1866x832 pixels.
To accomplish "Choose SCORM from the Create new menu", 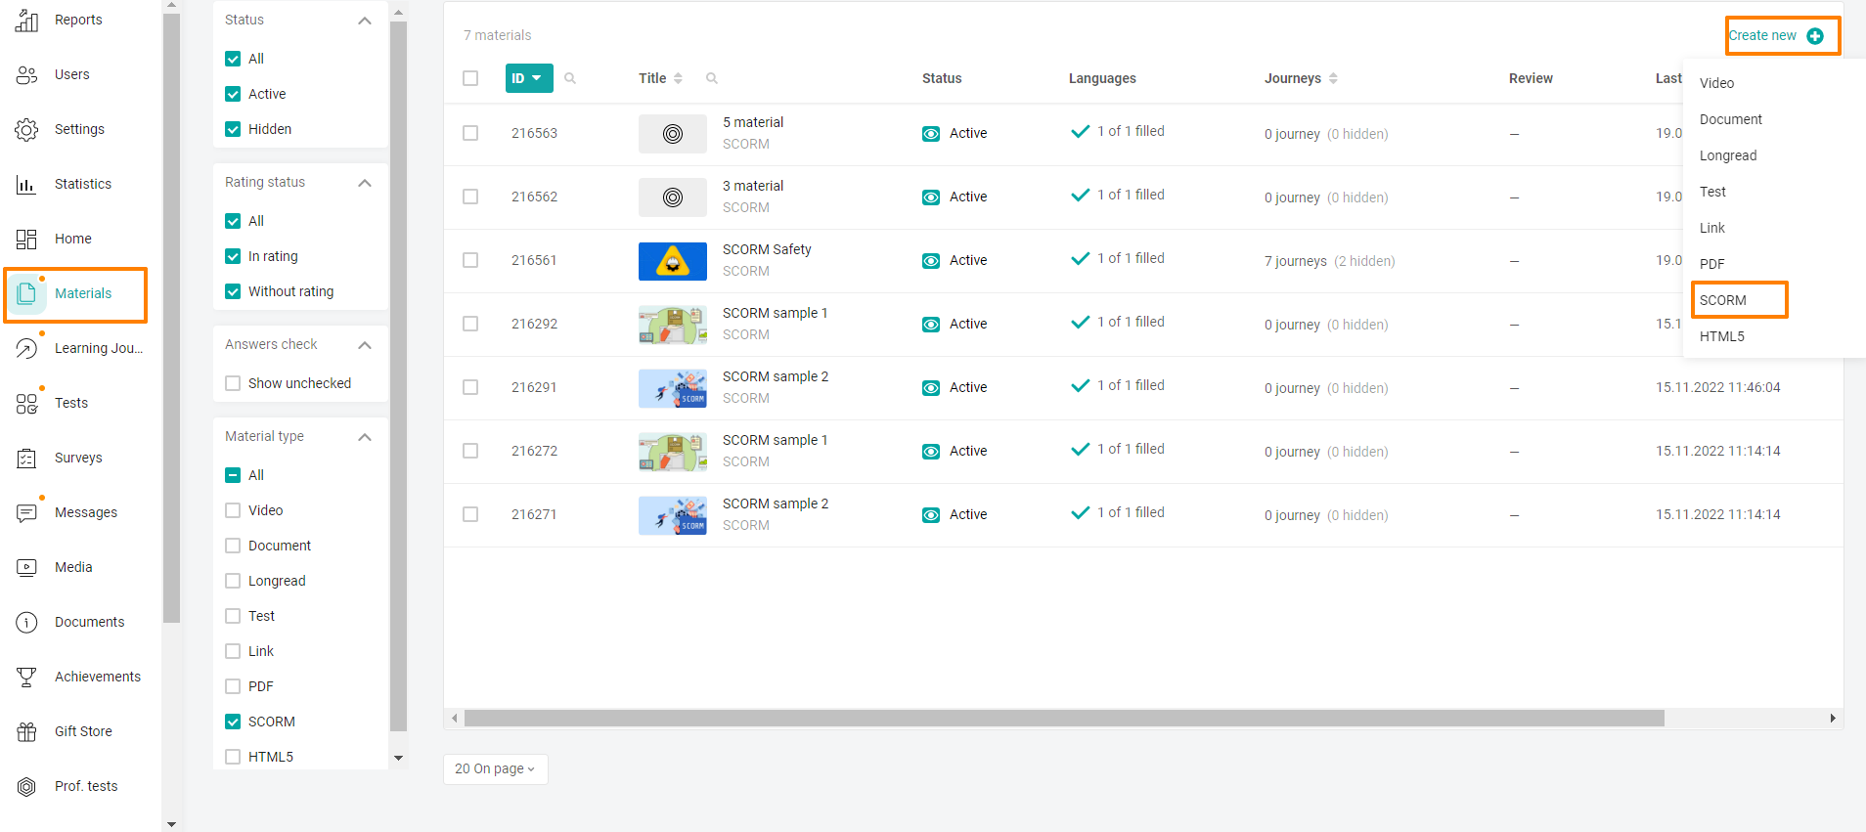I will pos(1722,300).
